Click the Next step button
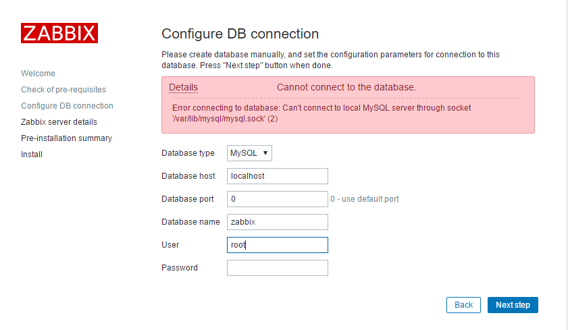 (513, 305)
